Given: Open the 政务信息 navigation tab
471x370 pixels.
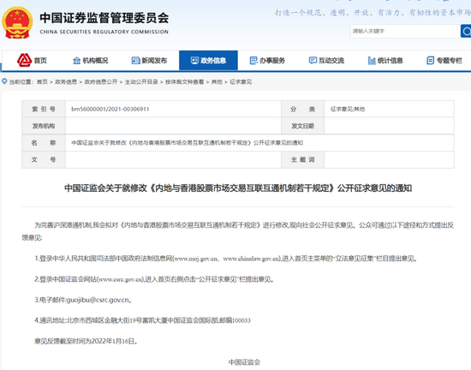Looking at the screenshot, I should 208,60.
